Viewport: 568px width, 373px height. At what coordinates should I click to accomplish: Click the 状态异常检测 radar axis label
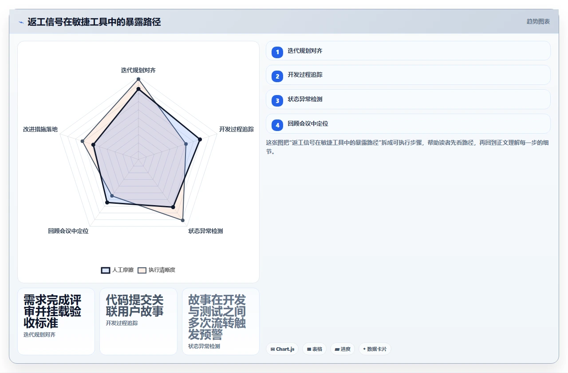pyautogui.click(x=205, y=231)
